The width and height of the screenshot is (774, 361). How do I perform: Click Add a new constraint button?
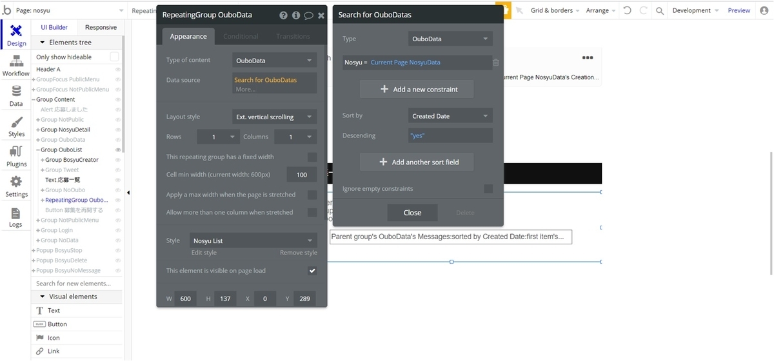pyautogui.click(x=417, y=89)
